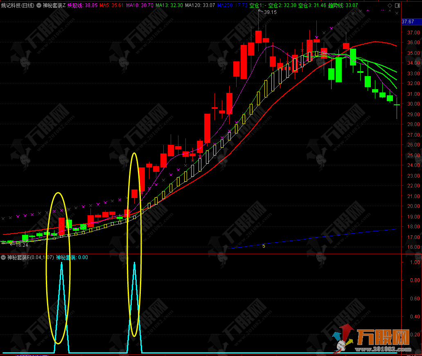422x356 pixels.
Task: Click the 姚记科技(日线) stock title
Action: click(x=18, y=6)
